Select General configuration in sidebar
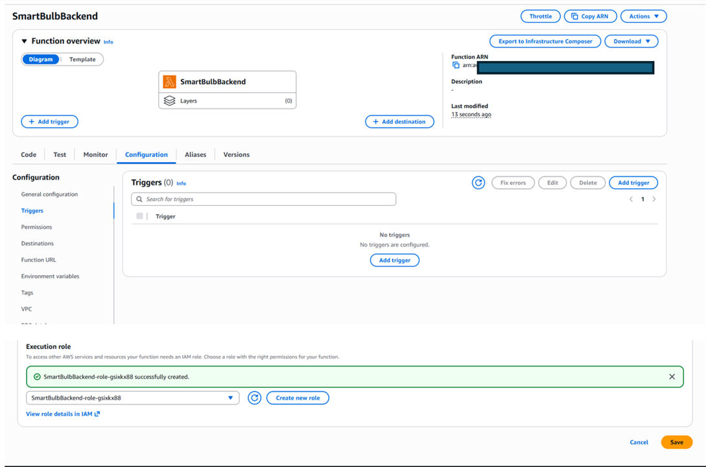The height and width of the screenshot is (467, 706). click(x=49, y=195)
